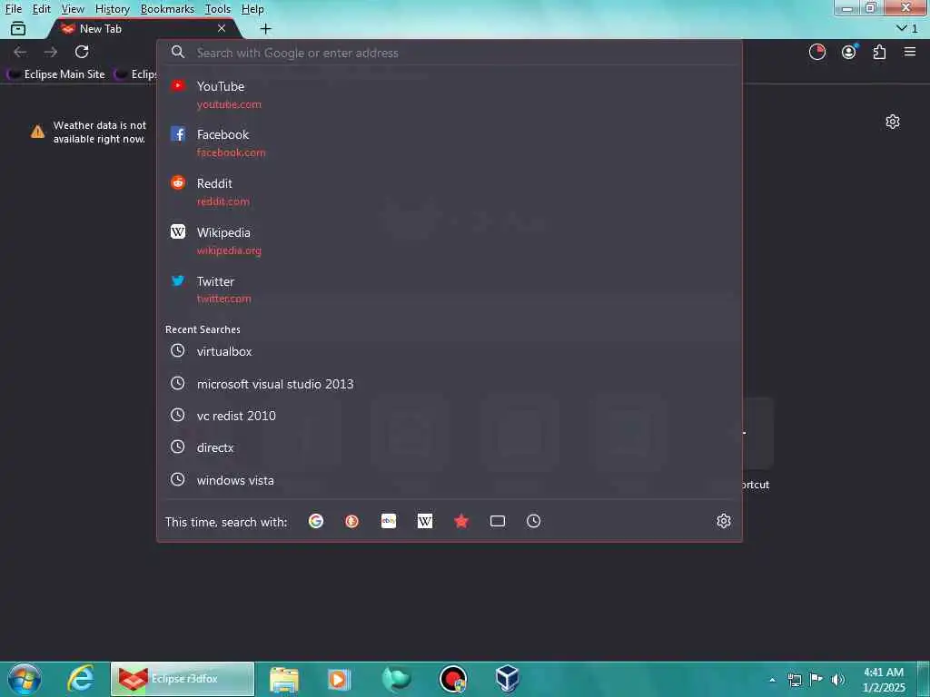Open VirtualBox cube taskbar icon
Image resolution: width=930 pixels, height=697 pixels.
[507, 679]
